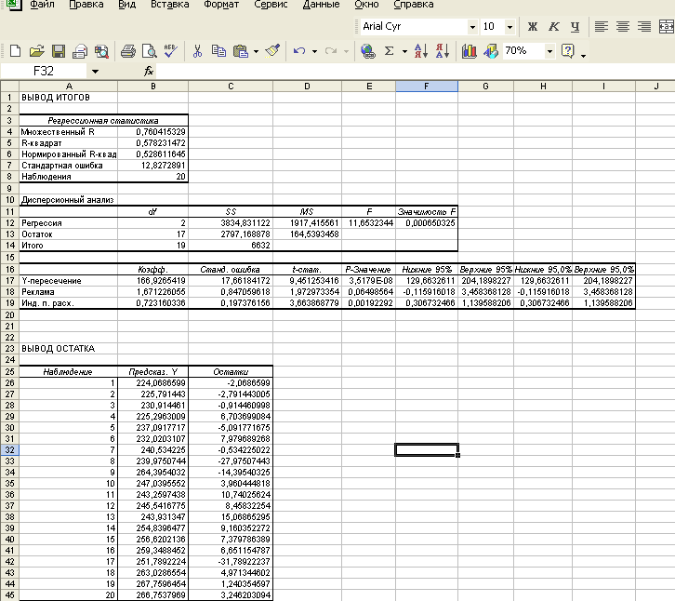
Task: Run the spelling check icon
Action: [x=171, y=51]
